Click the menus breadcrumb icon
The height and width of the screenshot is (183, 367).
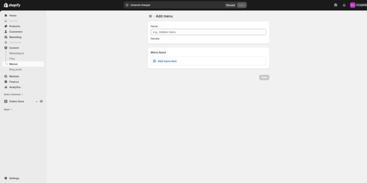150,16
